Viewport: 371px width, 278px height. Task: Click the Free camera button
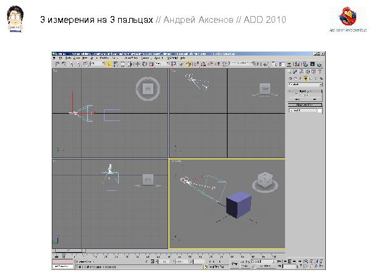click(x=315, y=99)
